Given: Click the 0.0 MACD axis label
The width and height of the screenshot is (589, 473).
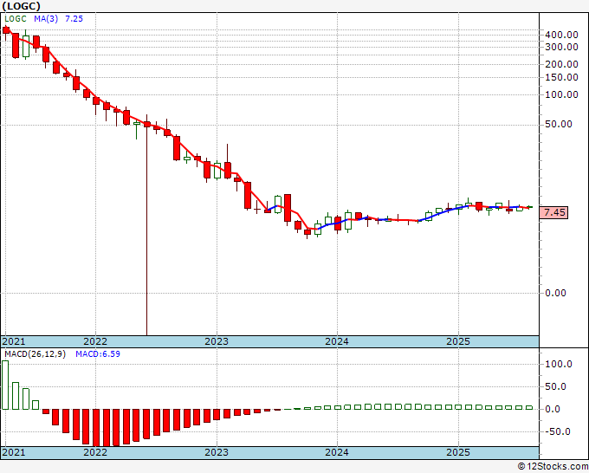Looking at the screenshot, I should coord(553,409).
